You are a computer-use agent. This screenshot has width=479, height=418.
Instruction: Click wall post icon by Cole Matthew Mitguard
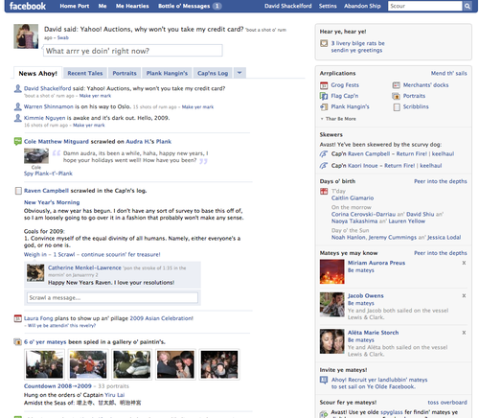coord(18,141)
